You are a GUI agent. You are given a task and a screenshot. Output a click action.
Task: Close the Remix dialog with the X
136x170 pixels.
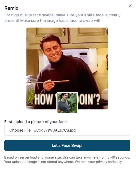(x=130, y=6)
